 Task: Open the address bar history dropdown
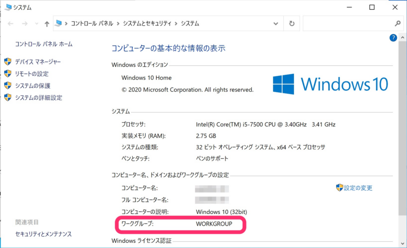tap(276, 23)
